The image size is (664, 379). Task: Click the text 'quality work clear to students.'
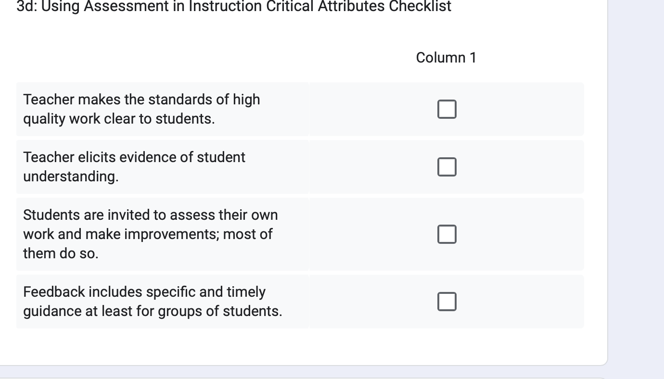point(119,119)
